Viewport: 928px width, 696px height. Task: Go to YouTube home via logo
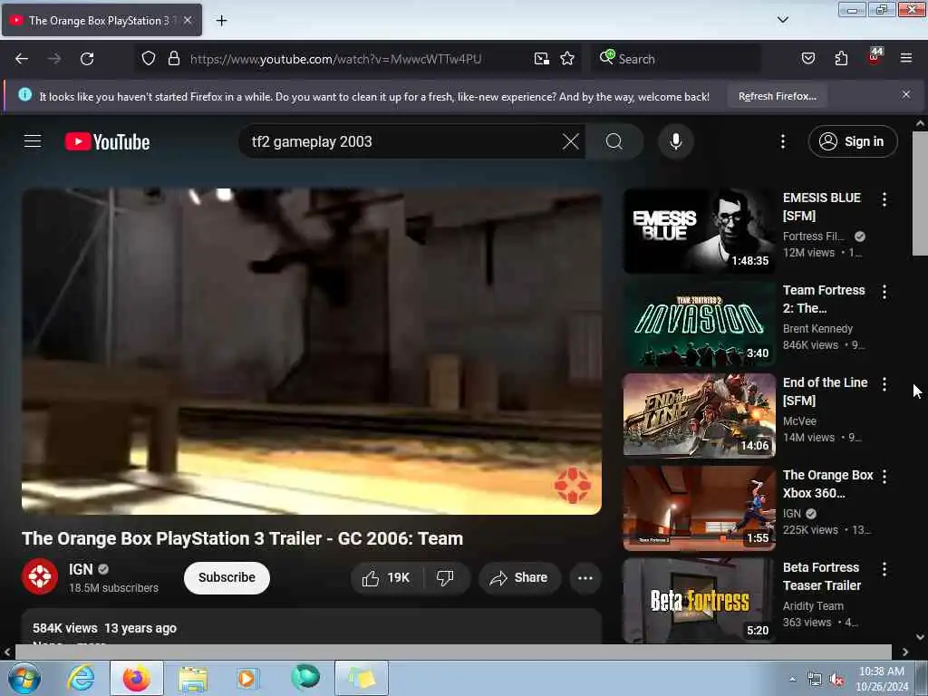click(x=107, y=141)
